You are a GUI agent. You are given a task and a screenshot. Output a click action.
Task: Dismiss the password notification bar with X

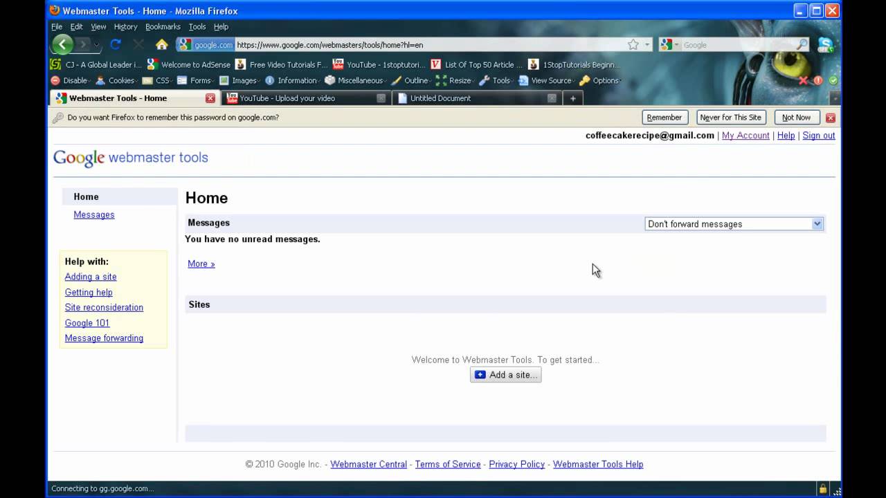coord(831,118)
